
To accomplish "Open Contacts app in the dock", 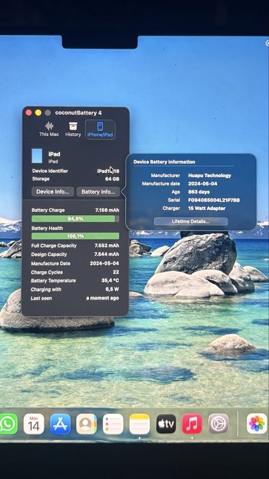I will click(x=86, y=423).
